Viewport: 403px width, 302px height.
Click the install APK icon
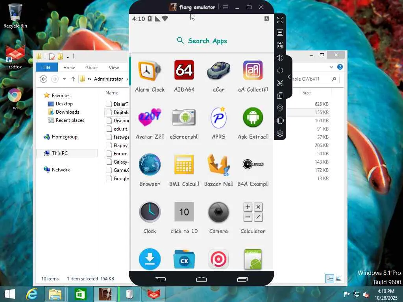[280, 45]
